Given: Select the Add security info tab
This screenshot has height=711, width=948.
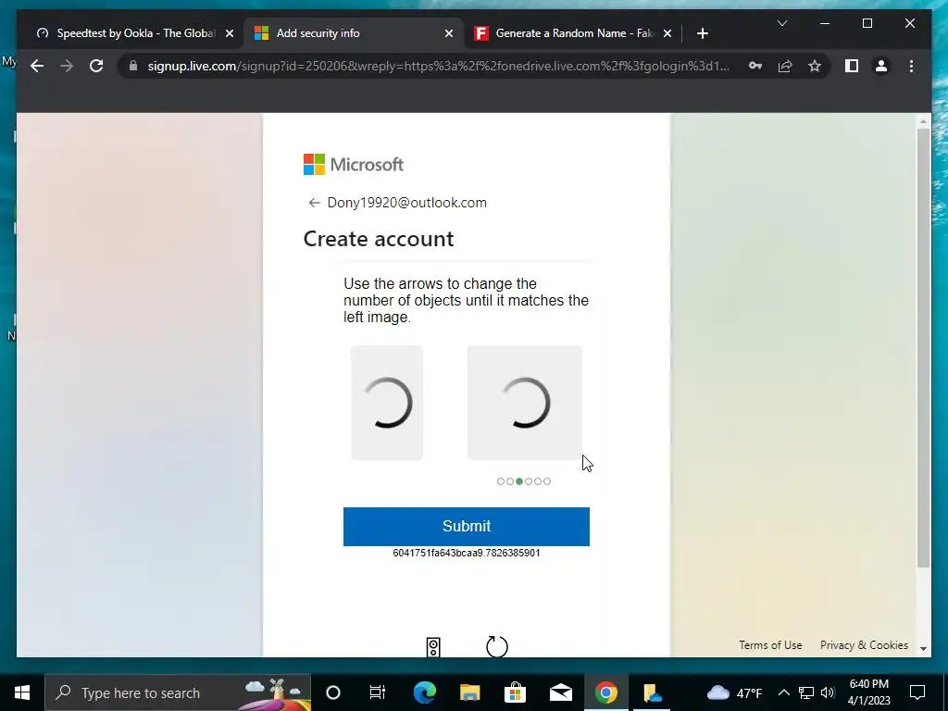Looking at the screenshot, I should [354, 33].
